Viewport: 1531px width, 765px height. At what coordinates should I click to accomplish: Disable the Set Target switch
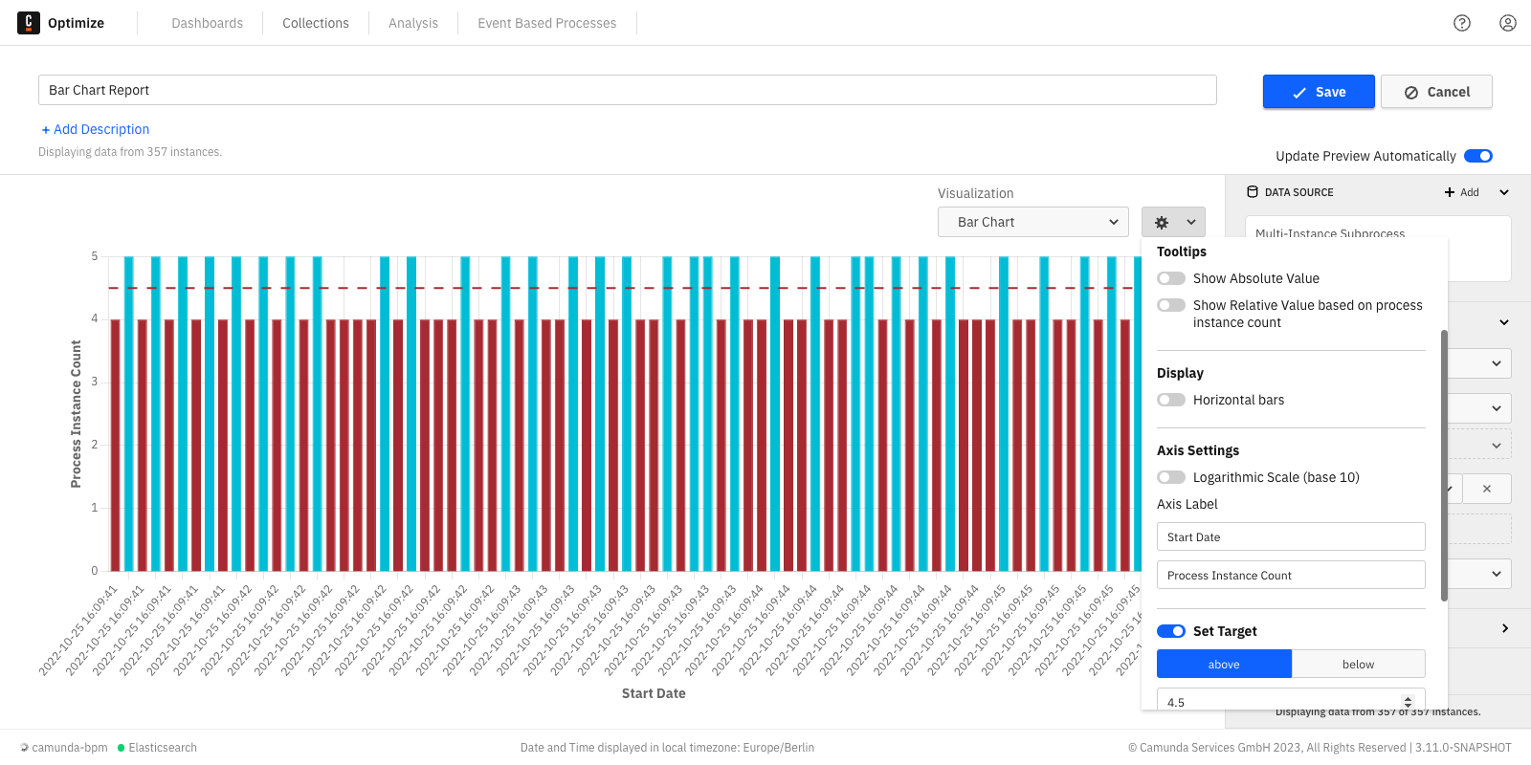point(1171,631)
